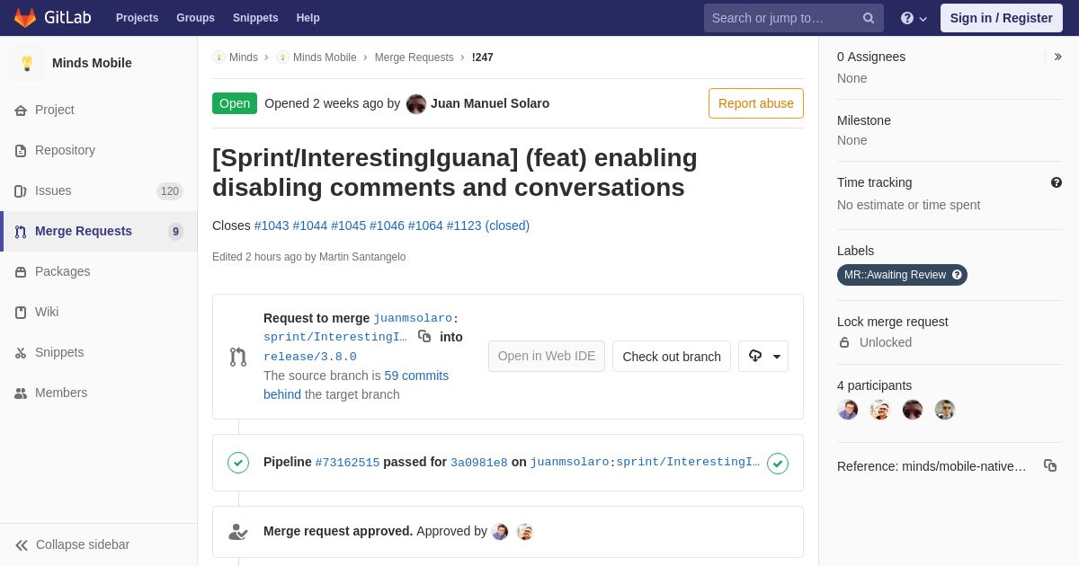1079x566 pixels.
Task: Click Minds breadcrumb link
Action: point(244,57)
